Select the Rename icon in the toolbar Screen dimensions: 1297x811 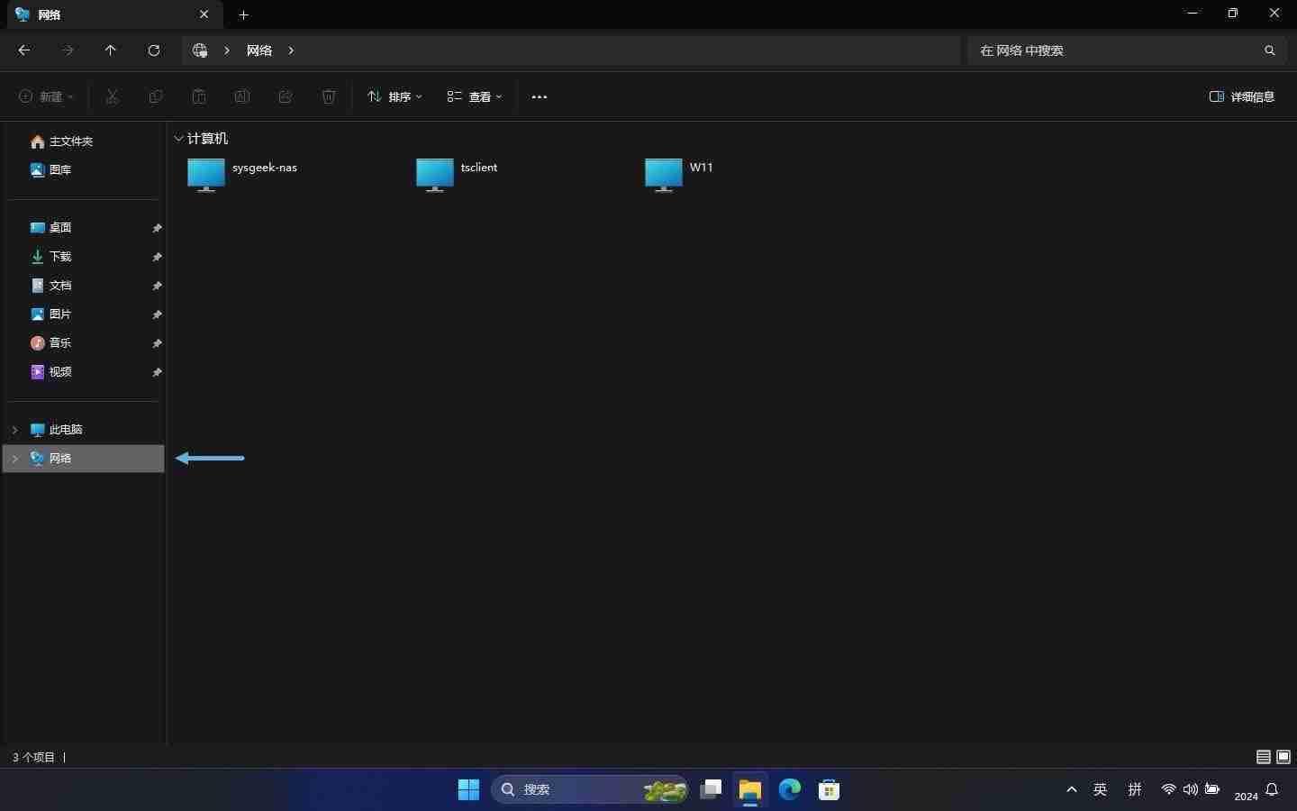click(x=241, y=97)
